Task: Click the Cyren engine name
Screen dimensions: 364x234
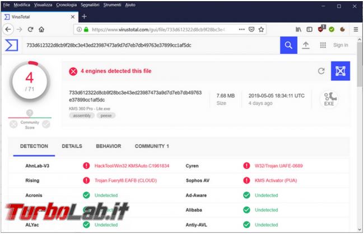Action: [x=192, y=166]
